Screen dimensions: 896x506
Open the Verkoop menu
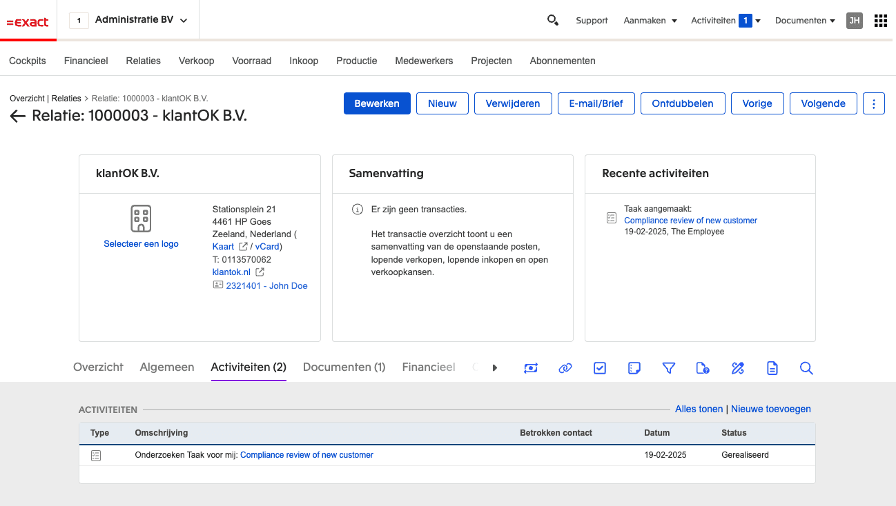pos(197,61)
